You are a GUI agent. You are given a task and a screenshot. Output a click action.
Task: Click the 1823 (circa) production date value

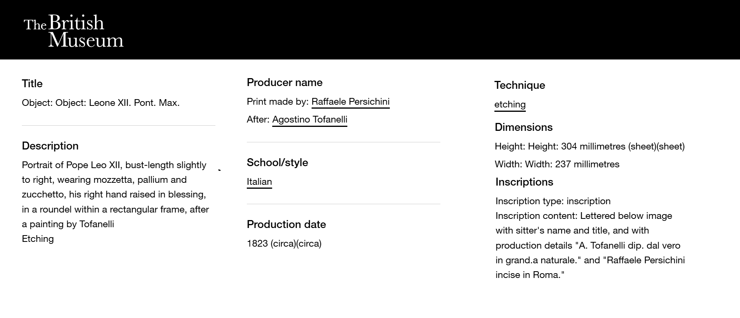pos(284,243)
